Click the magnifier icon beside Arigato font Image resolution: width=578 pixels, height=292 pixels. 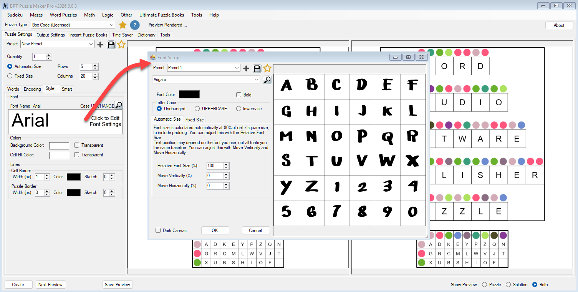[267, 80]
